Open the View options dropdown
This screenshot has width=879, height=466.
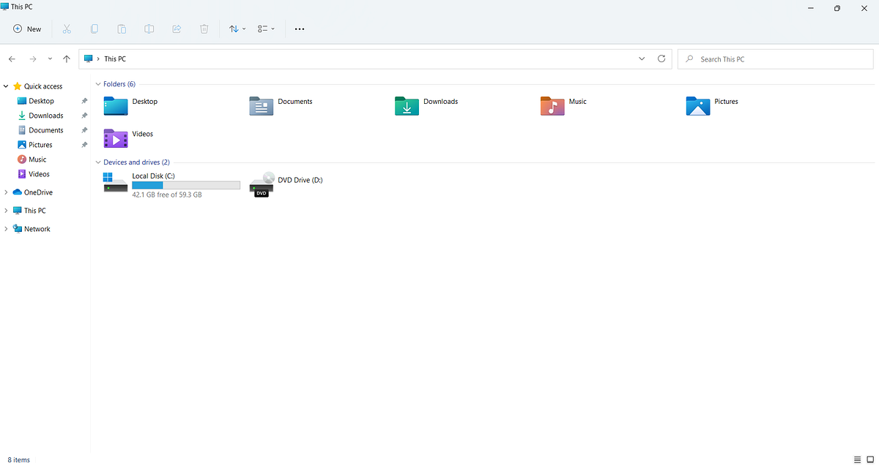[x=265, y=29]
